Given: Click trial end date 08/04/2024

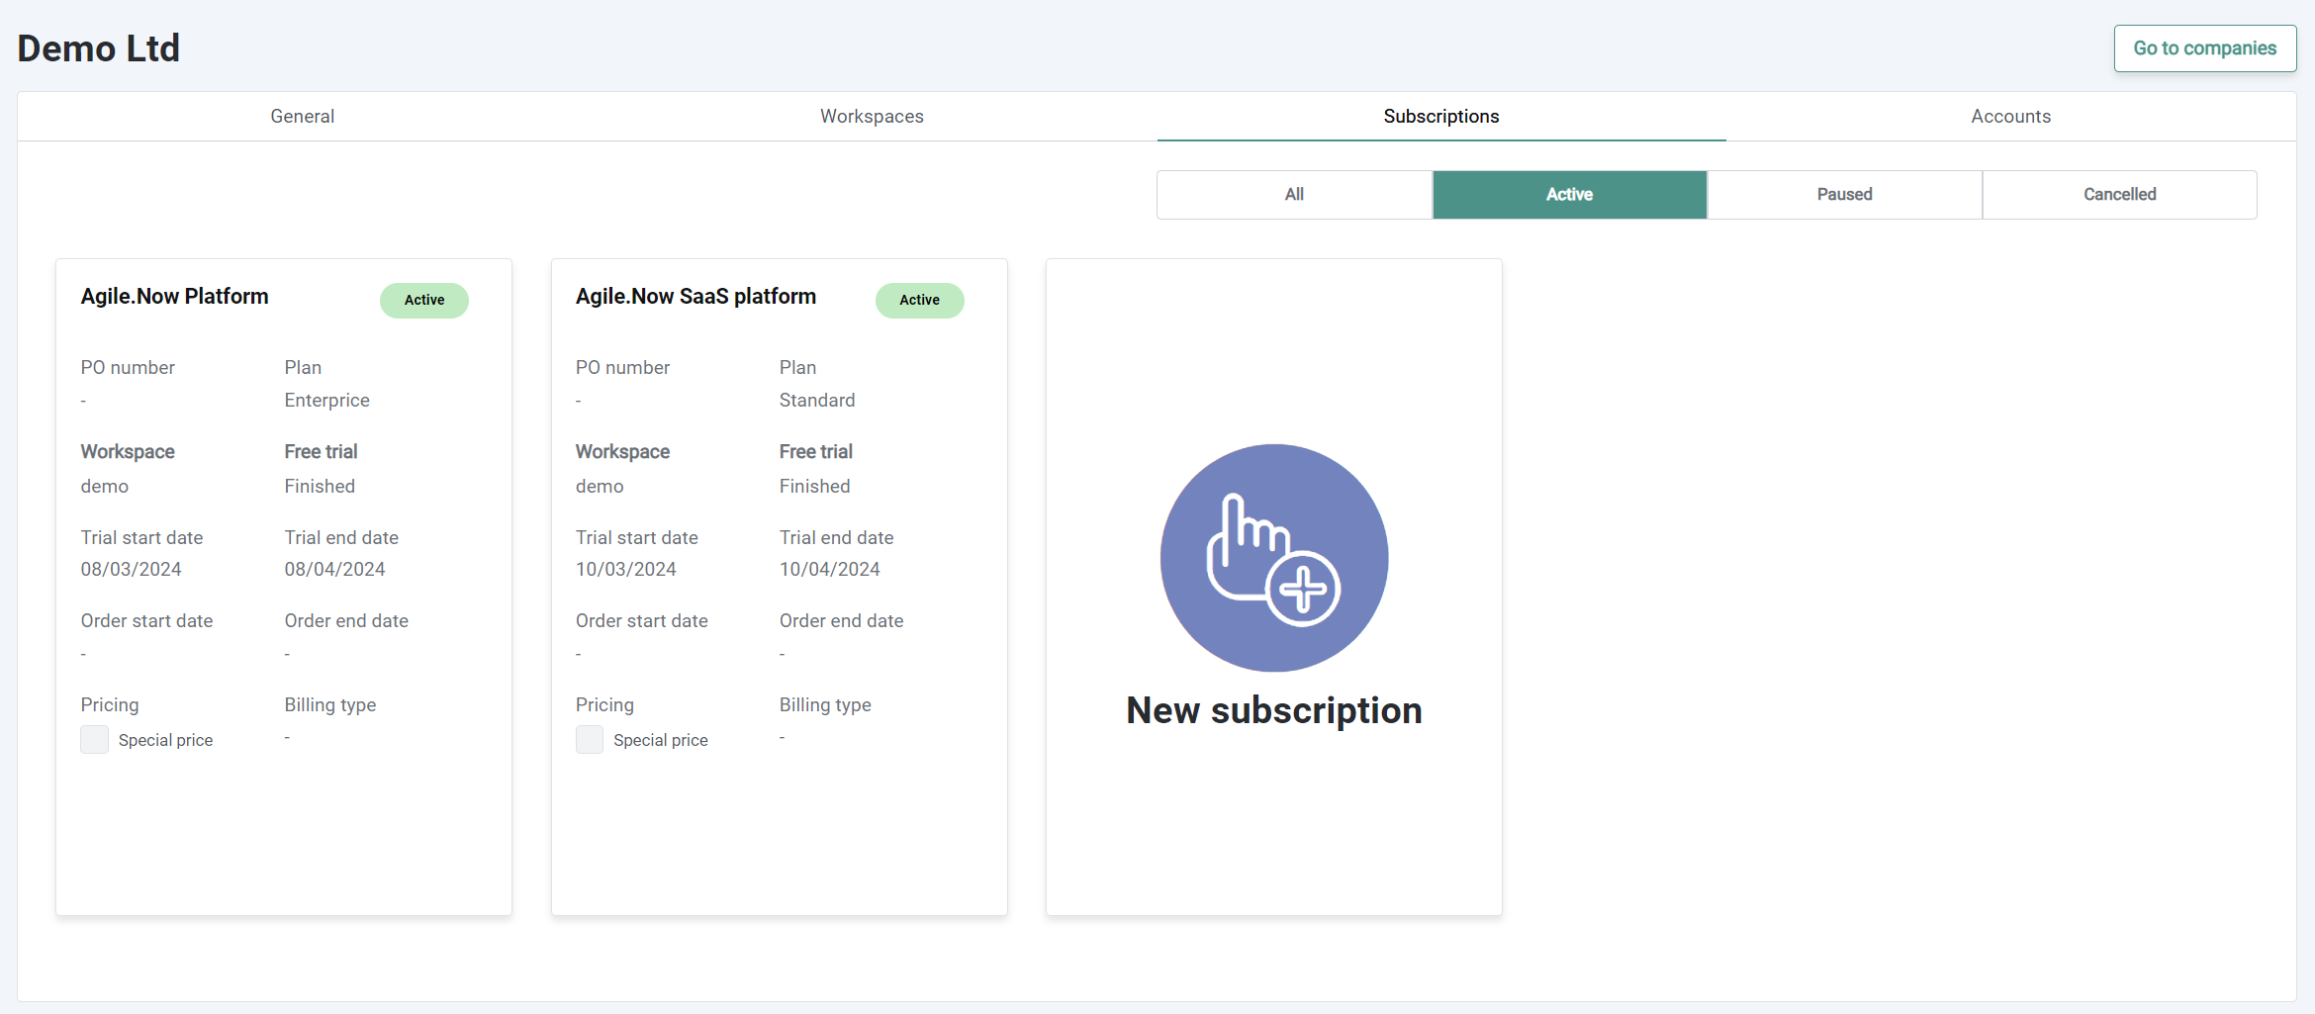Looking at the screenshot, I should point(335,570).
